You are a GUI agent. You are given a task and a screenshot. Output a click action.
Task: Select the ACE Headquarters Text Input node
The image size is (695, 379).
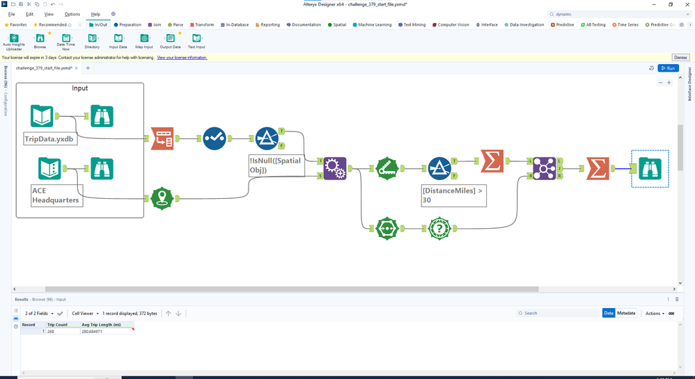[49, 168]
